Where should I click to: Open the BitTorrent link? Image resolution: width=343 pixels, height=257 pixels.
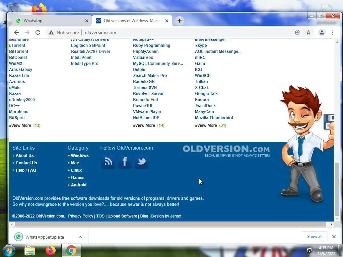(19, 52)
